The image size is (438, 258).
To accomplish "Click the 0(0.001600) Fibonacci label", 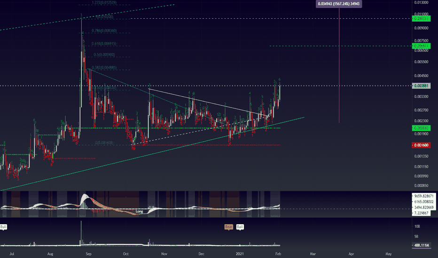I will (104, 143).
